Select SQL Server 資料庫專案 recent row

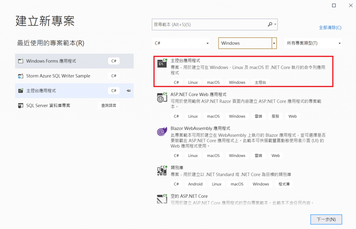(x=74, y=106)
